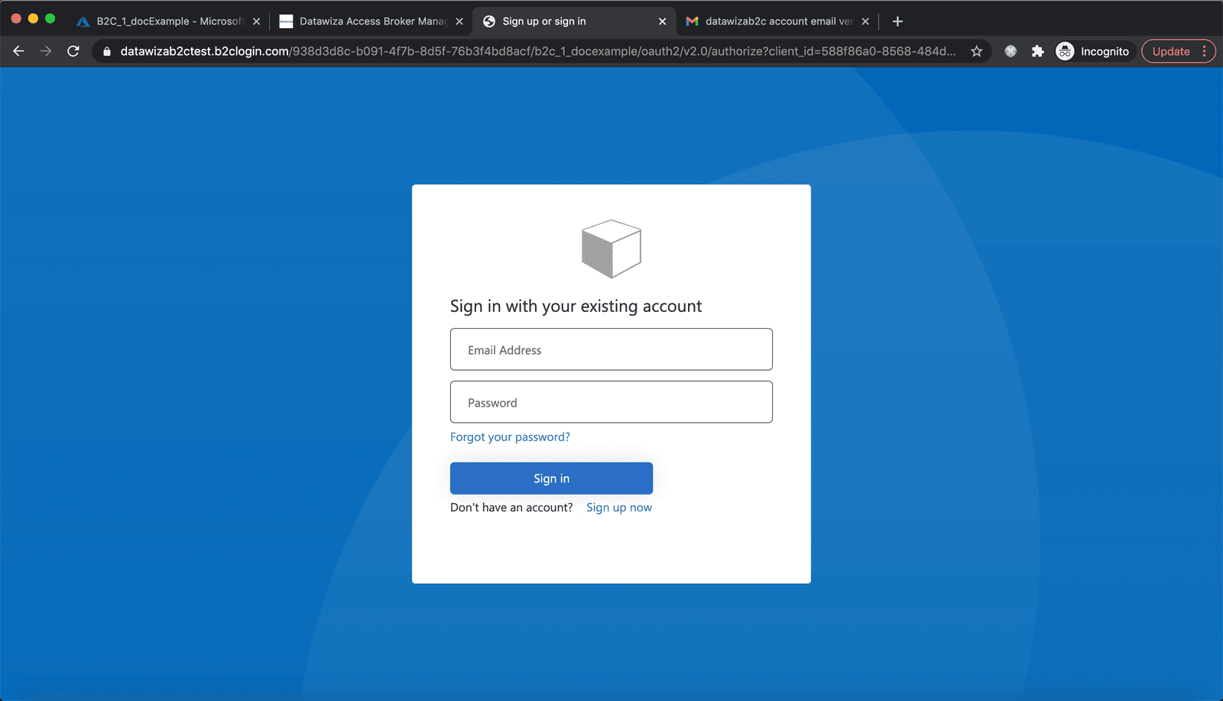
Task: Switch to datawizab2c account email tab
Action: pyautogui.click(x=777, y=21)
